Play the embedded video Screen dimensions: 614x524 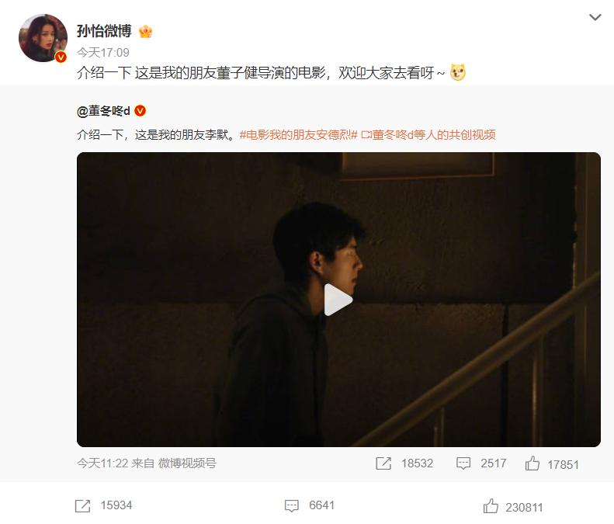coord(338,300)
